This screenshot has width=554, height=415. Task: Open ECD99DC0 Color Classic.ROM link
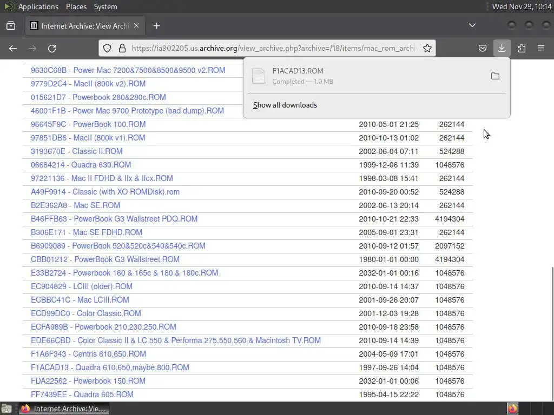click(x=86, y=313)
